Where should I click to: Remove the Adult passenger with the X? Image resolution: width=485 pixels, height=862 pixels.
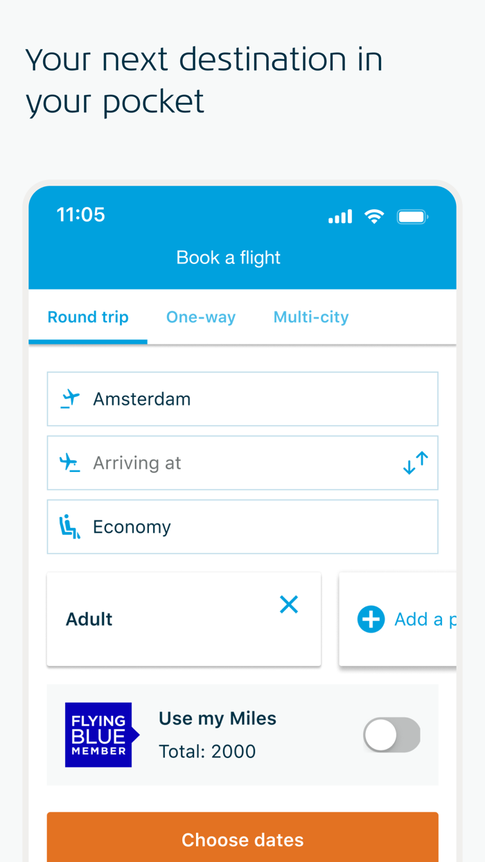(289, 604)
